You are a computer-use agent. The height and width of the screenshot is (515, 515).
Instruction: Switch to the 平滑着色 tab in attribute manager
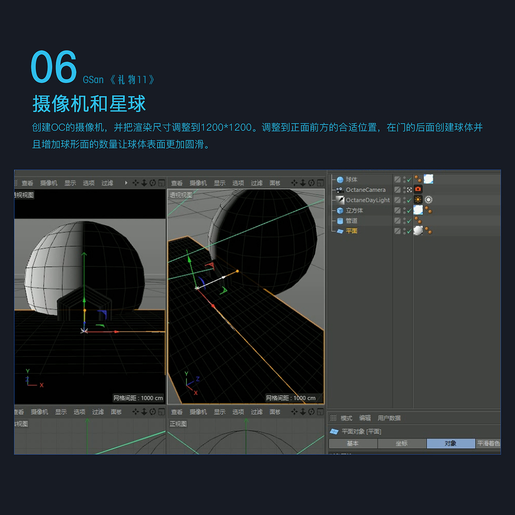pos(489,443)
